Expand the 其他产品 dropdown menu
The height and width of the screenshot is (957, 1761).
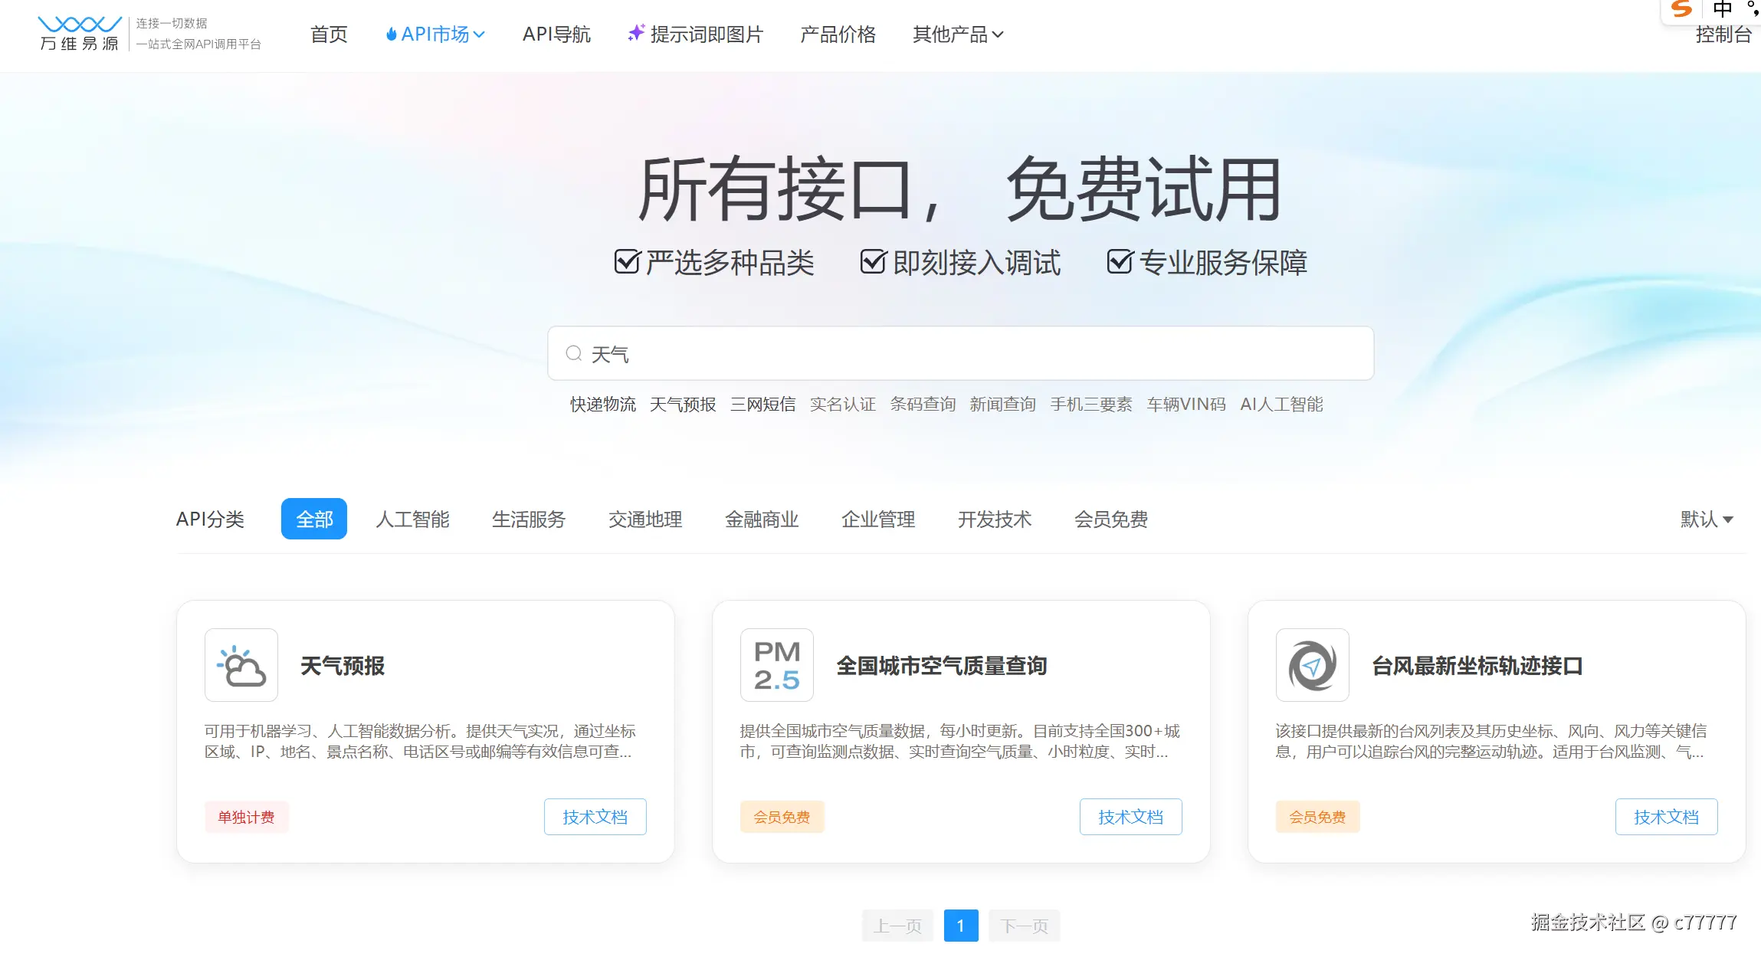957,34
